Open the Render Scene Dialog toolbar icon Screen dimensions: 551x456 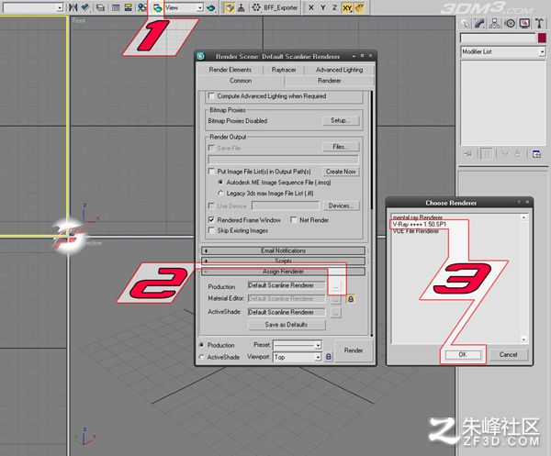157,7
